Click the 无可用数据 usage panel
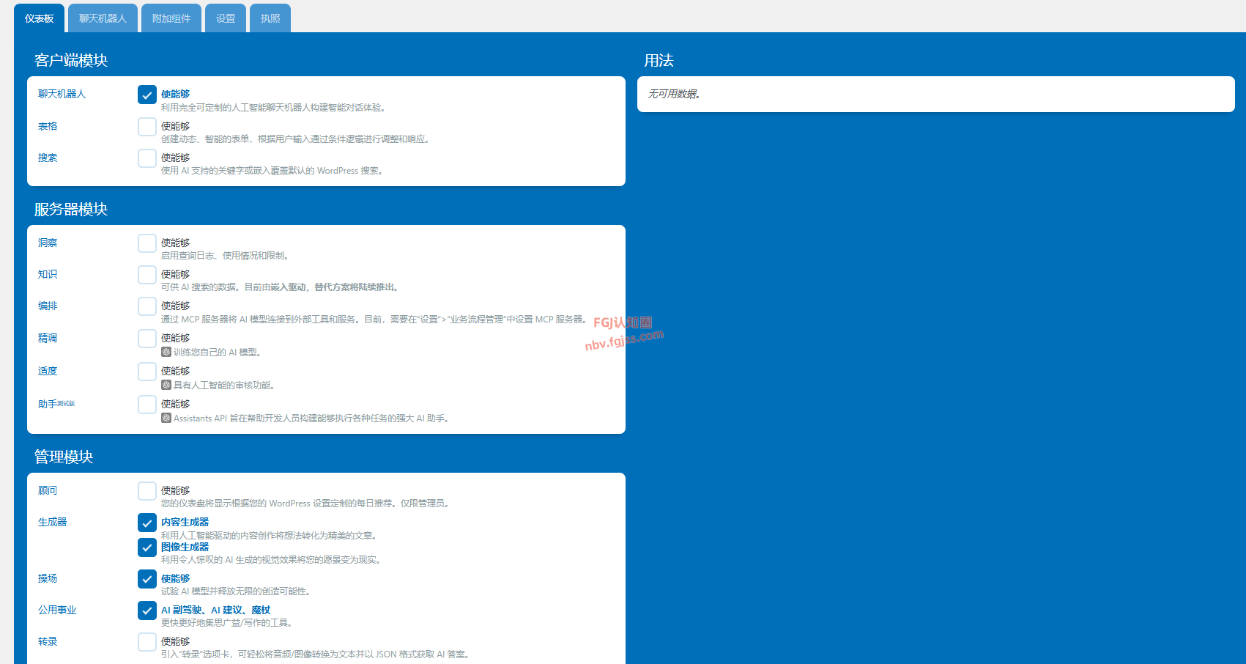 tap(935, 95)
